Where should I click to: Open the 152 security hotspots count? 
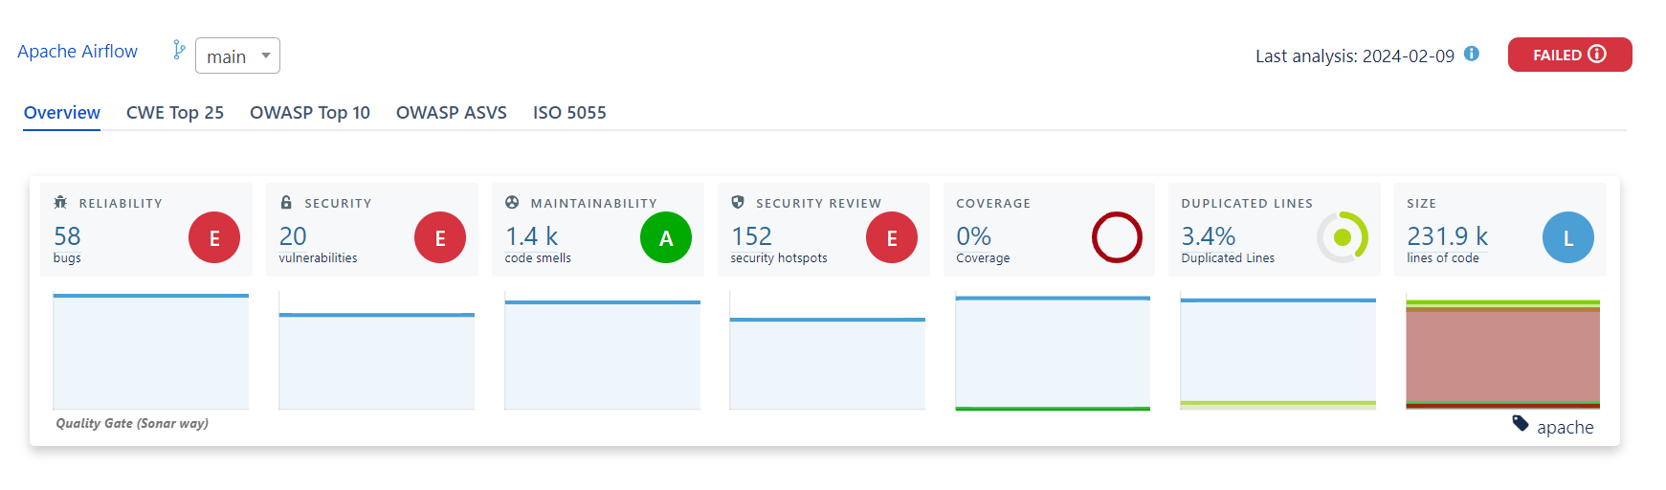(x=751, y=236)
